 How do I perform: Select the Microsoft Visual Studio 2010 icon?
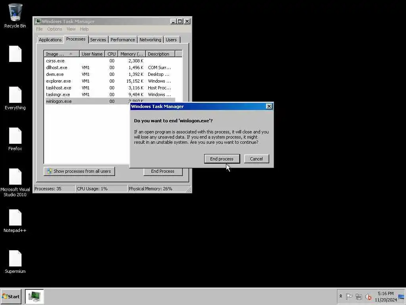pos(15,183)
